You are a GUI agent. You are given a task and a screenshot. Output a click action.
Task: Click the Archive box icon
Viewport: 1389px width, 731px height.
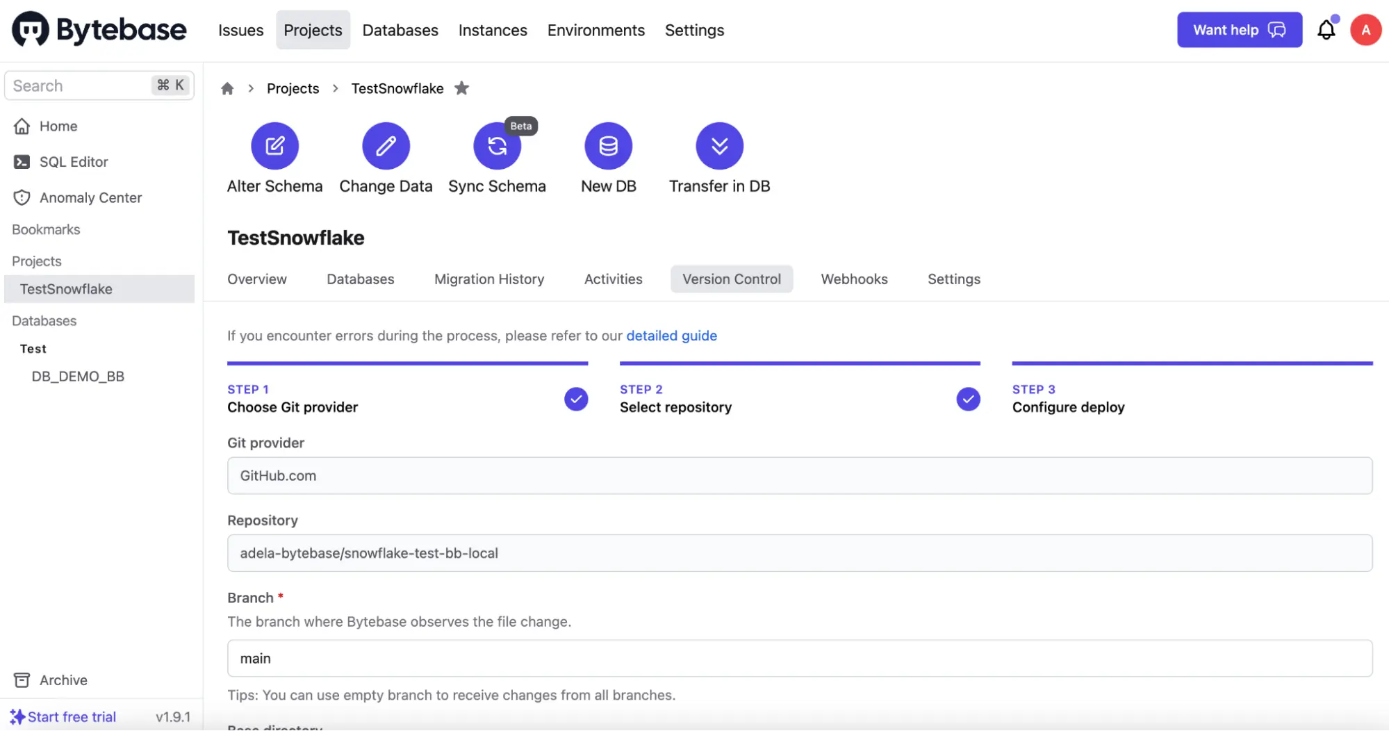coord(22,680)
